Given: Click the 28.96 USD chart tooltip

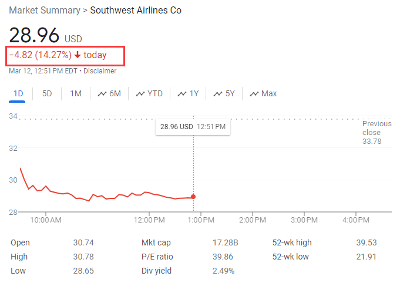Looking at the screenshot, I should pyautogui.click(x=193, y=126).
